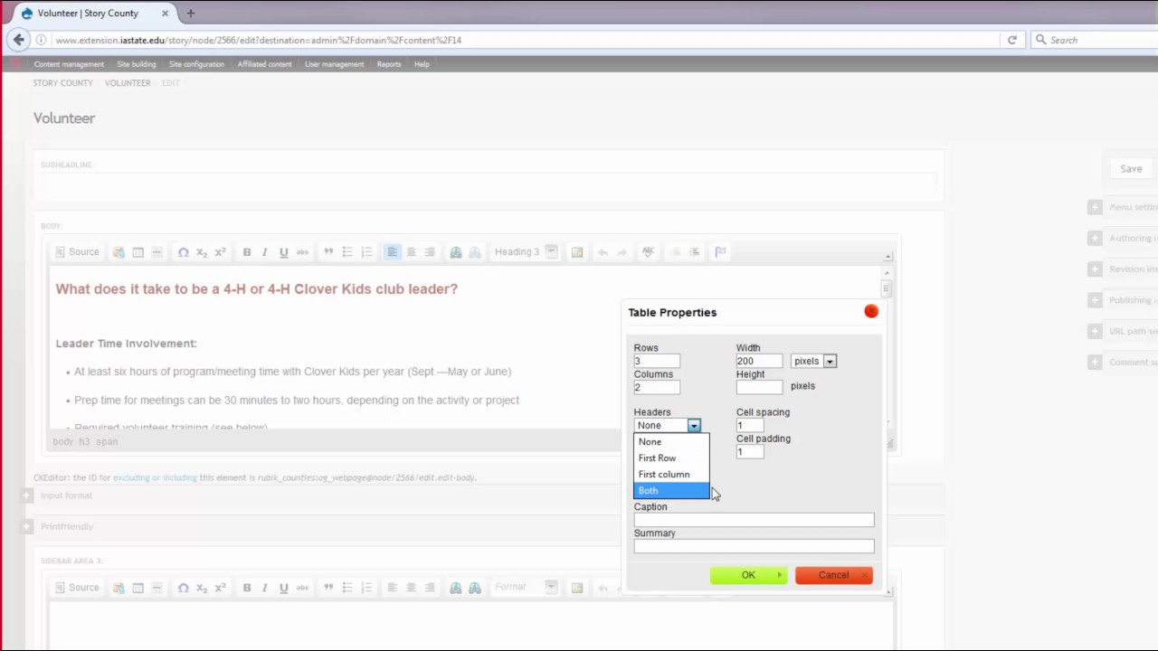
Task: Toggle Source in Sidebar Area 3 editor
Action: point(78,588)
